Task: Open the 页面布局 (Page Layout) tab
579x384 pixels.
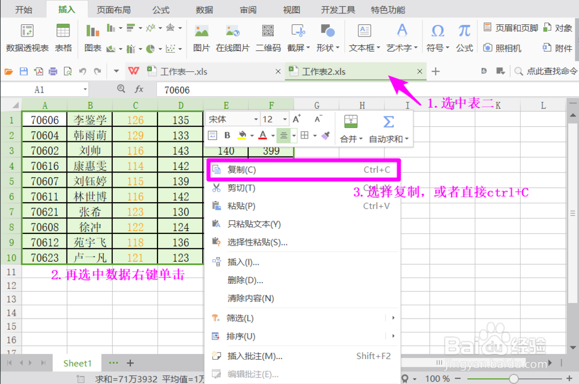Action: coord(113,10)
